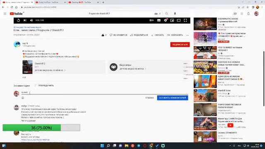Viewport: 265px width, 149px height.
Task: Save the video with 'СОХРАНИТЬ'
Action: coord(175,35)
